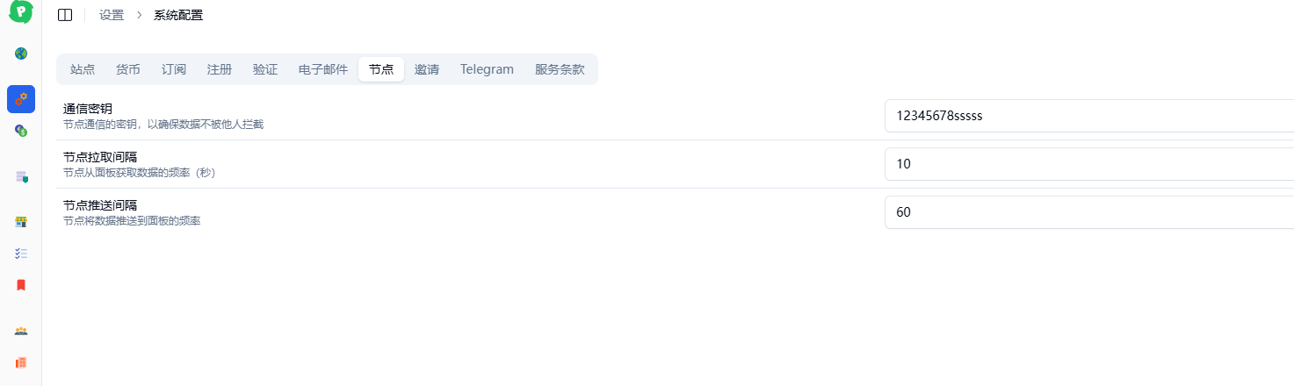Open the coin payment sidebar icon
The height and width of the screenshot is (386, 1294).
coord(21,131)
